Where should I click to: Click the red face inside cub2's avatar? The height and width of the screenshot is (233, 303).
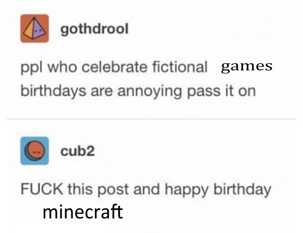tap(36, 151)
